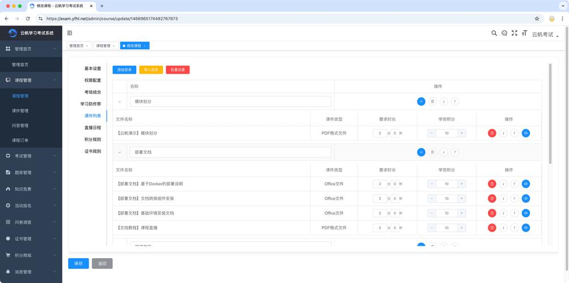569x283 pixels.
Task: Open the 云帆考试 user dropdown
Action: pos(545,35)
